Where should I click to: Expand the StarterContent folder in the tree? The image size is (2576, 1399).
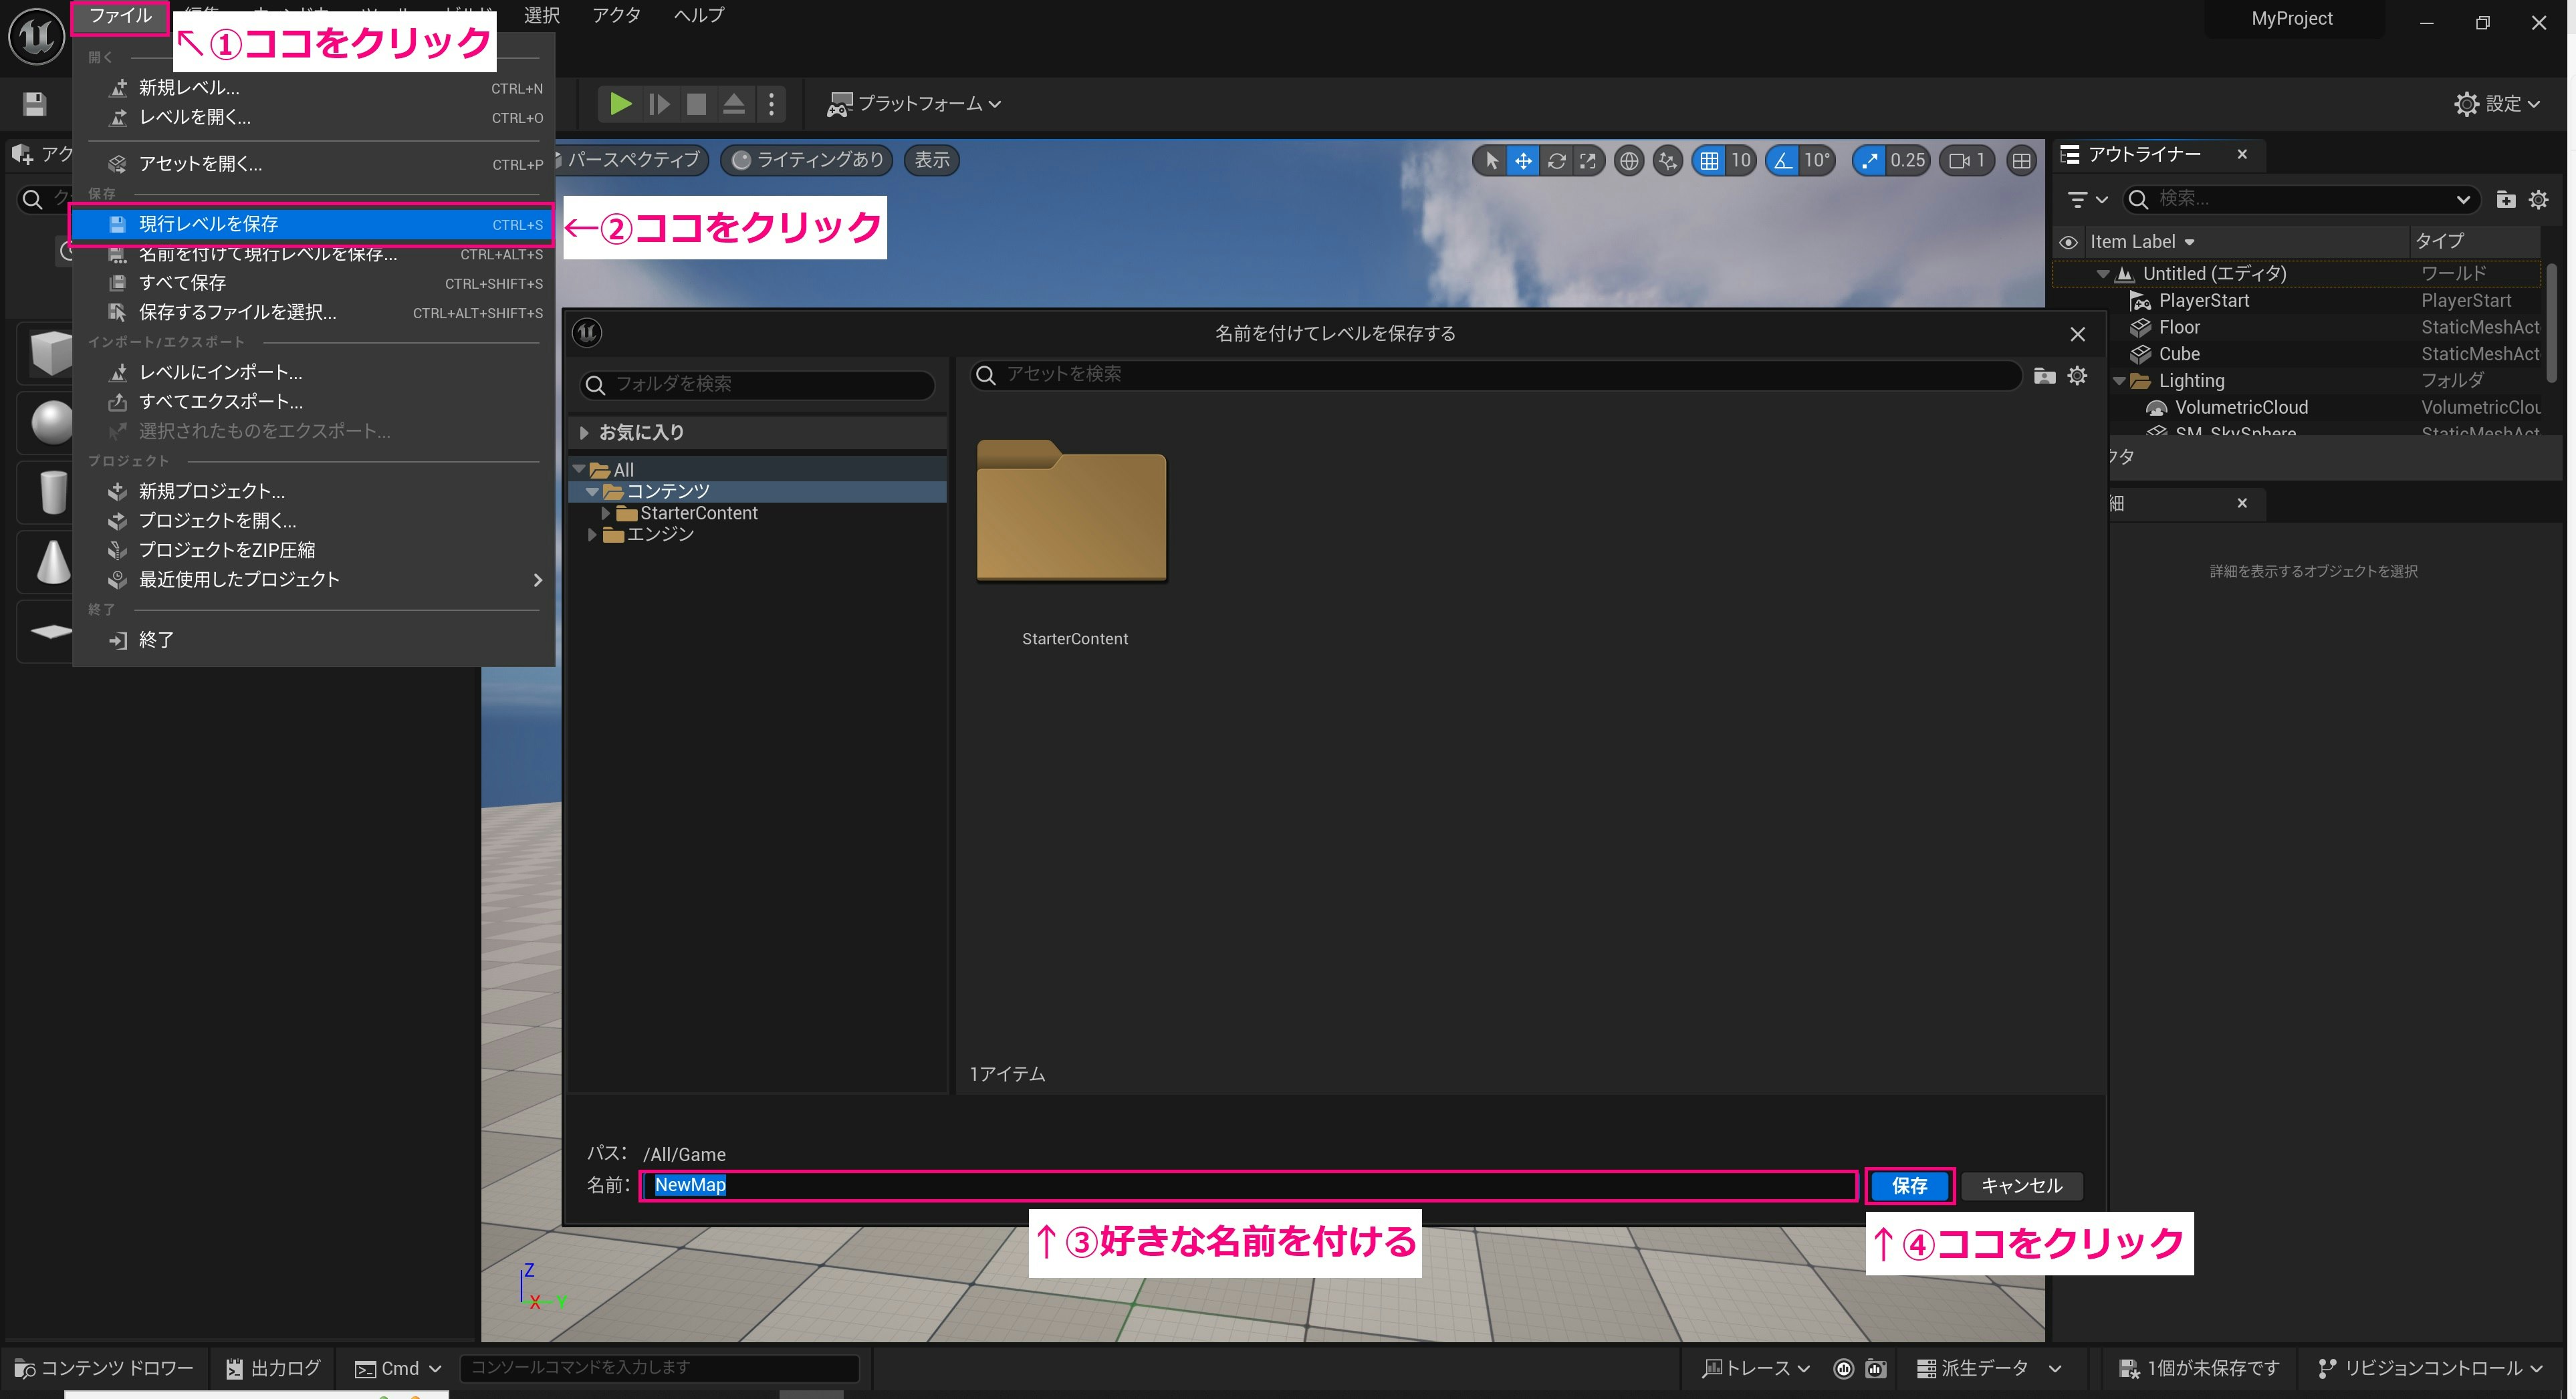point(606,512)
